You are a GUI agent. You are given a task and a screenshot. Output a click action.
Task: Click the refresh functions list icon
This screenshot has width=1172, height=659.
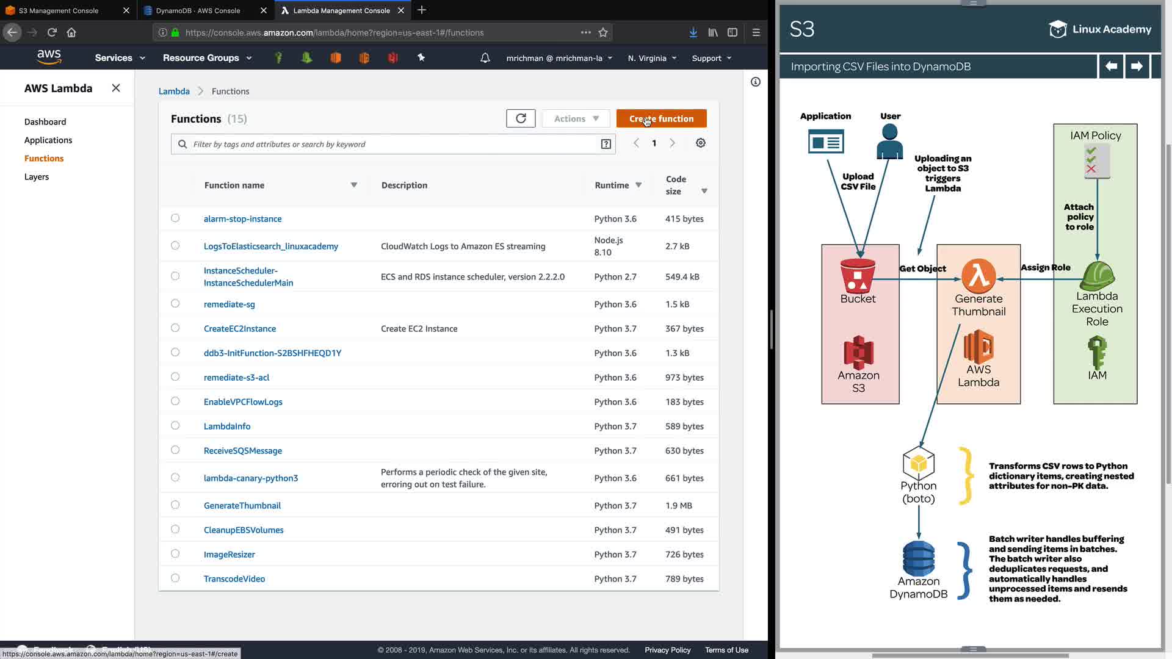(521, 118)
